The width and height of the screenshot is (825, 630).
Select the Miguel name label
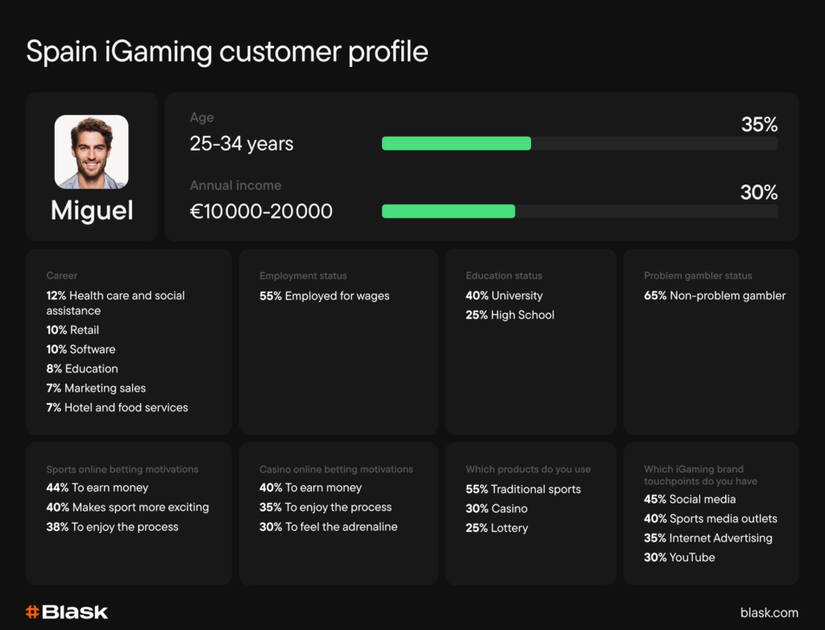pyautogui.click(x=92, y=210)
